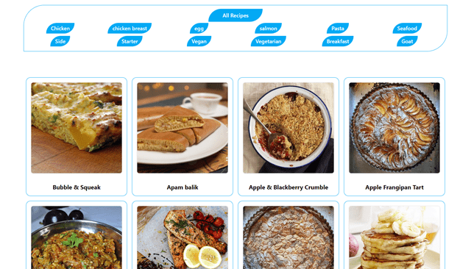The image size is (471, 269).
Task: Select the Breakfast category
Action: 338,41
